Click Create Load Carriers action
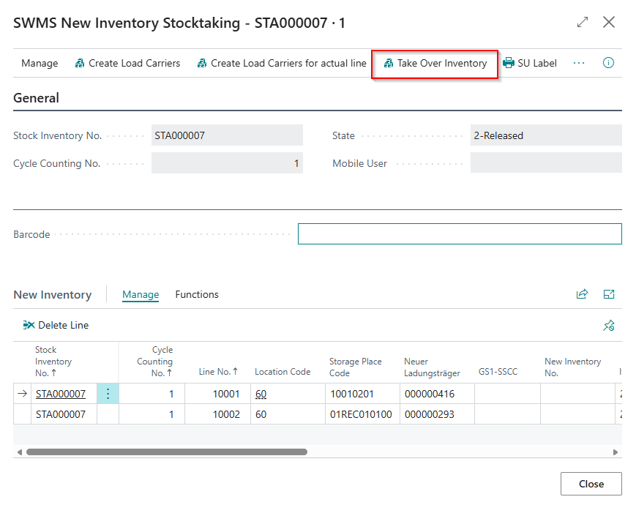This screenshot has height=505, width=636. (x=127, y=63)
